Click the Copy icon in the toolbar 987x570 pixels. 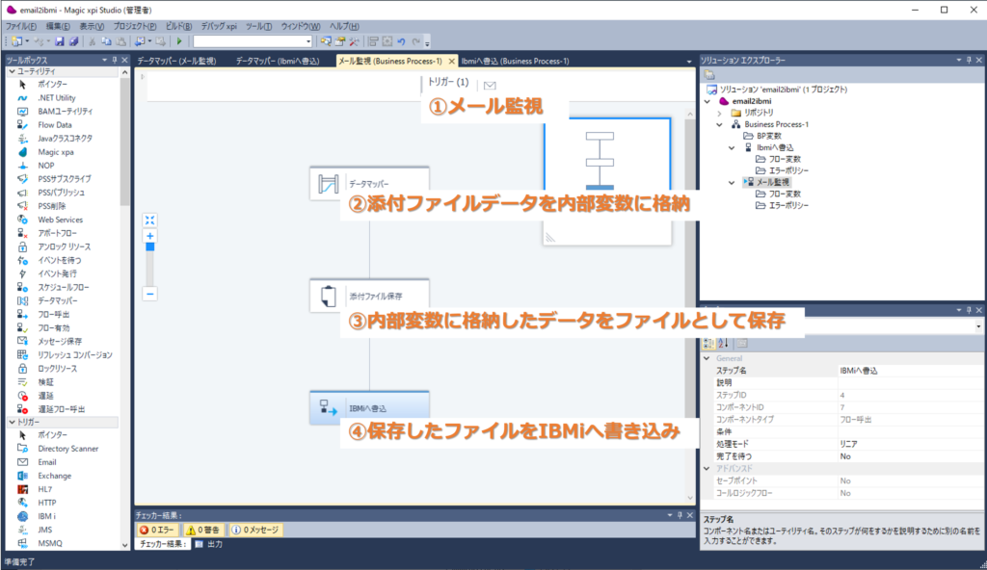pyautogui.click(x=106, y=41)
